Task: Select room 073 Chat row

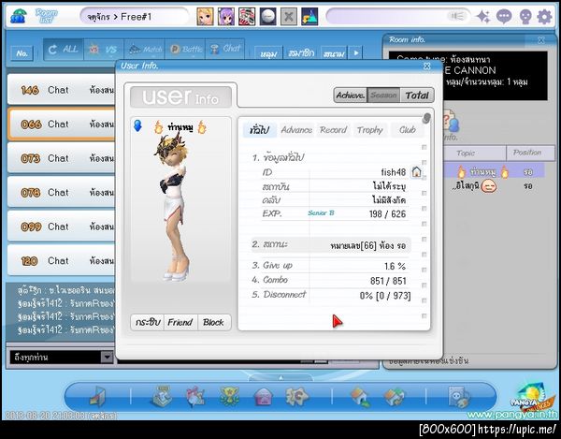Action: tap(62, 158)
